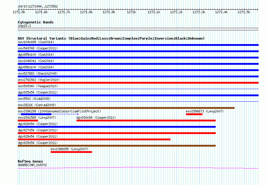The width and height of the screenshot is (267, 185).
Task: Click the dgv930n54 (Cooper2011) label
Action: 96,118
